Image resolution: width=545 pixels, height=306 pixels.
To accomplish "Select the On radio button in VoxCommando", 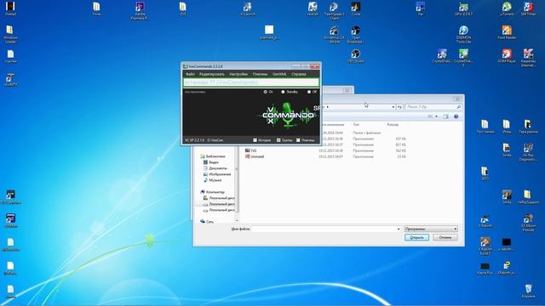I will pos(266,92).
